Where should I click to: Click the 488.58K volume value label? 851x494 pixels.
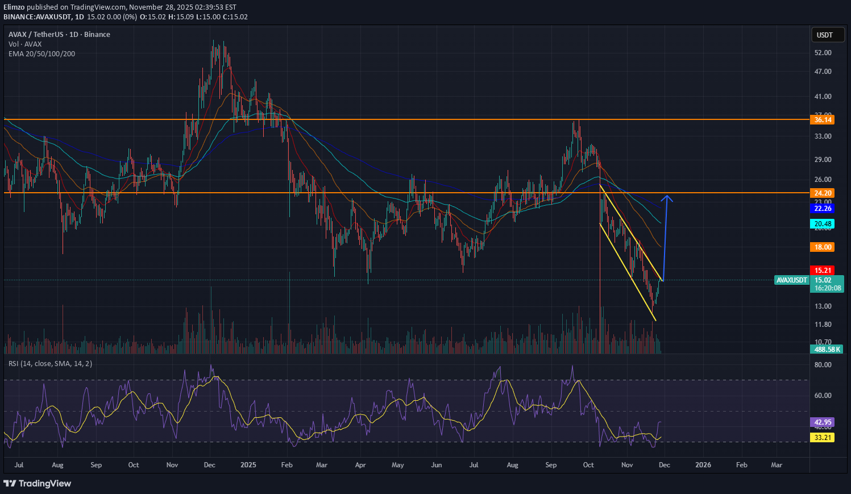click(x=827, y=349)
